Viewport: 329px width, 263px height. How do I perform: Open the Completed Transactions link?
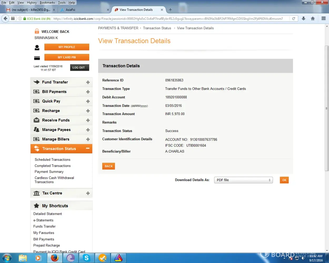click(x=53, y=166)
